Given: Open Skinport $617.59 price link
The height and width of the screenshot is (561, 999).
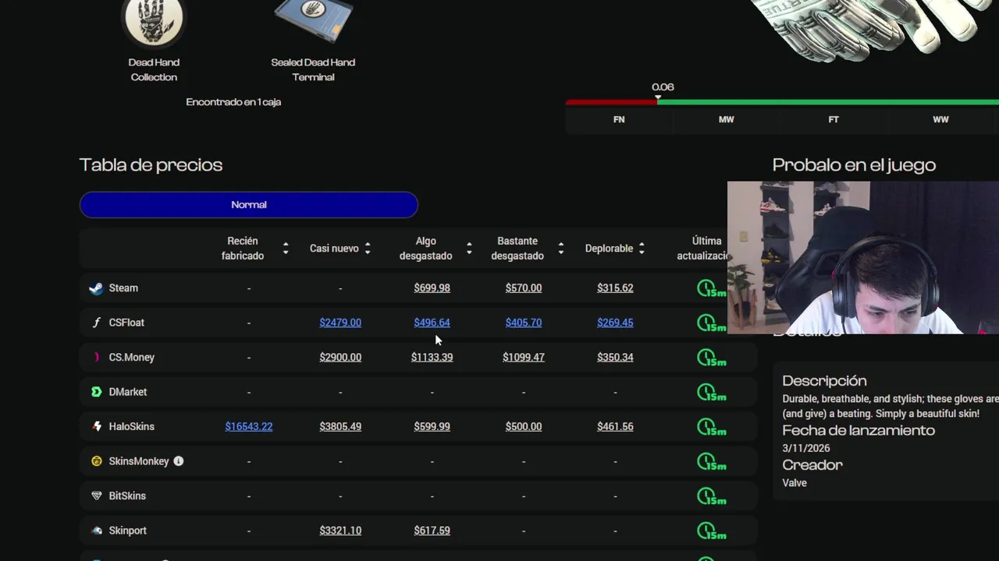Looking at the screenshot, I should coord(432,531).
